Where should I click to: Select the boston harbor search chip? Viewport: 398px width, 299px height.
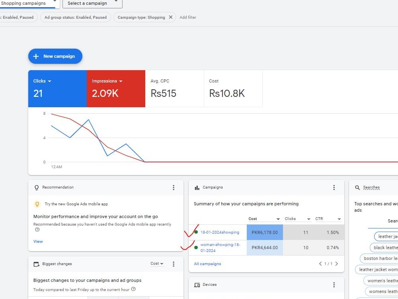click(x=379, y=258)
